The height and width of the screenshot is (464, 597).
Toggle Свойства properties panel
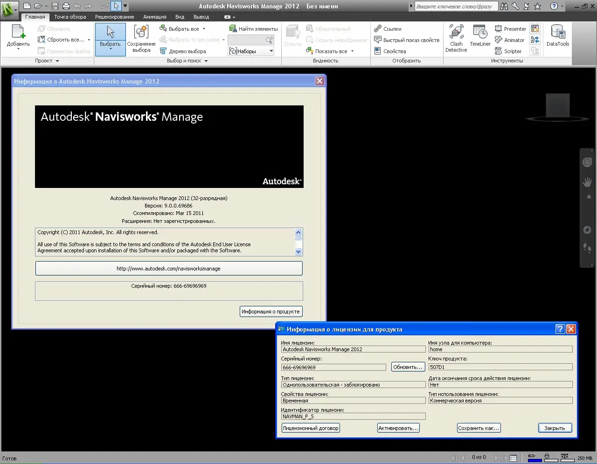[x=390, y=51]
